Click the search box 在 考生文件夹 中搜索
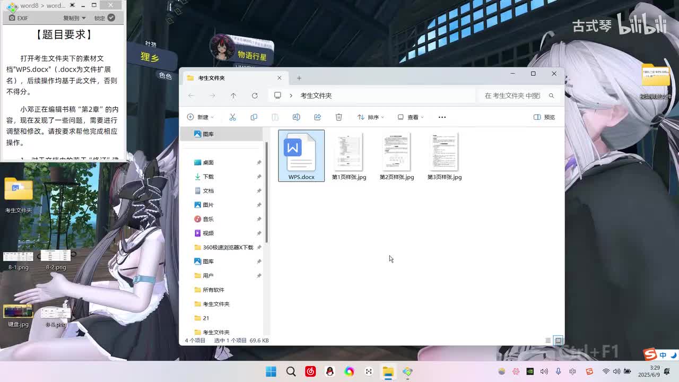Image resolution: width=679 pixels, height=382 pixels. pos(512,95)
